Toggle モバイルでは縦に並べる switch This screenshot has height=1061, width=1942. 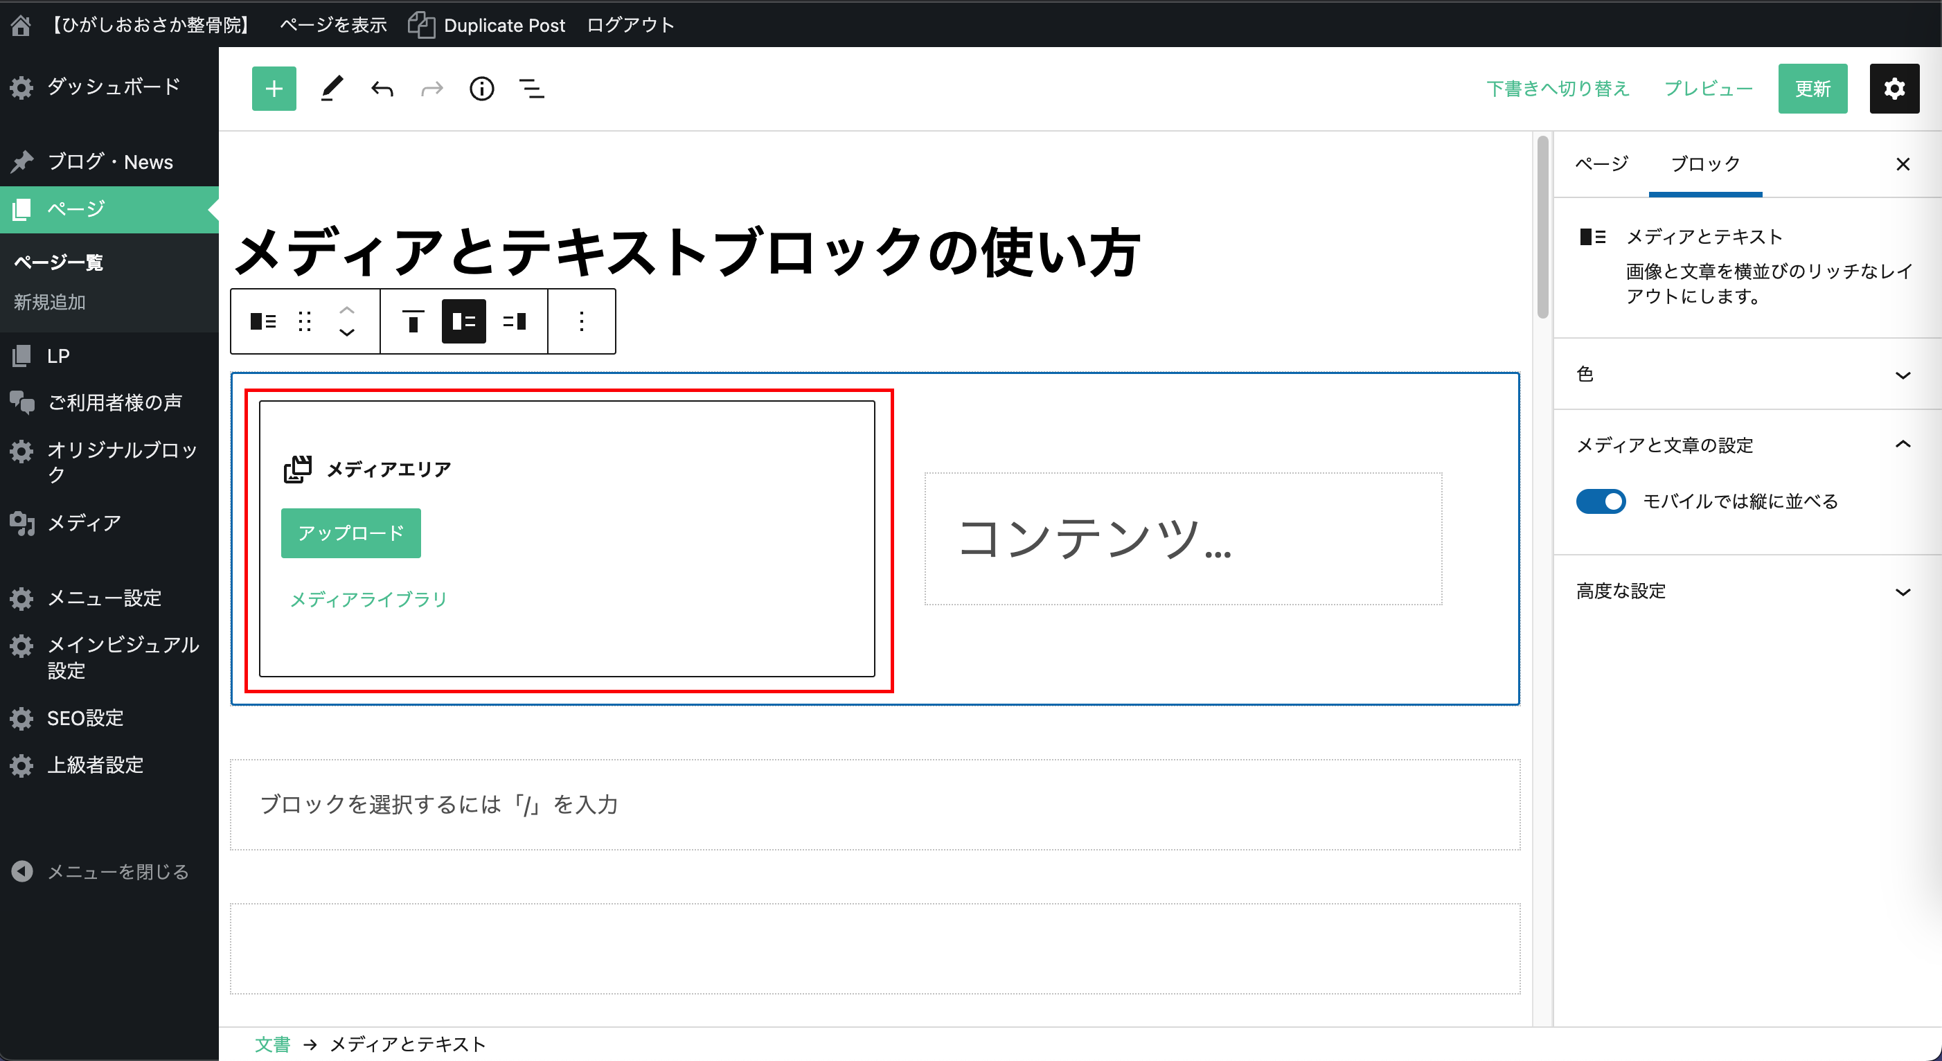pos(1601,501)
